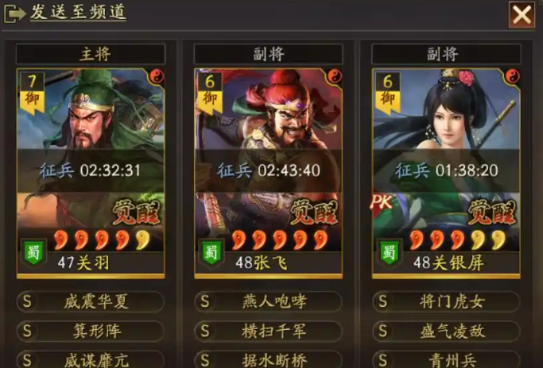Screen dimensions: 543x368
Task: Open the 燕人咆哮 skill slot
Action: tap(269, 301)
